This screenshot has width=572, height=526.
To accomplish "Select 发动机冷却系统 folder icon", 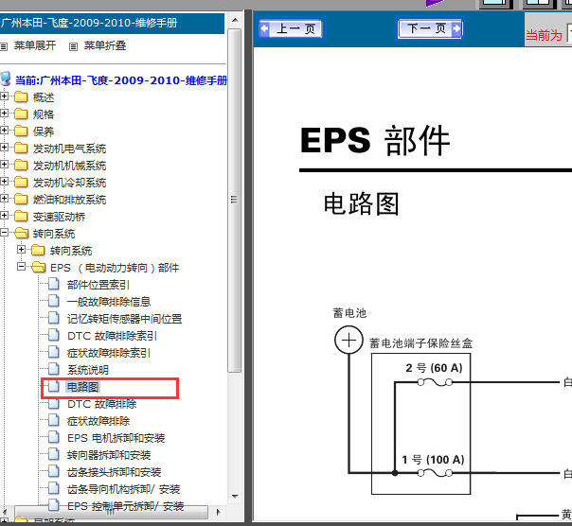I will click(21, 183).
